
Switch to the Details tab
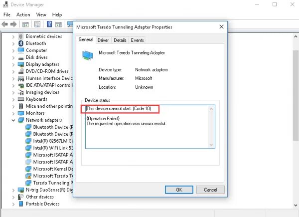pyautogui.click(x=120, y=40)
